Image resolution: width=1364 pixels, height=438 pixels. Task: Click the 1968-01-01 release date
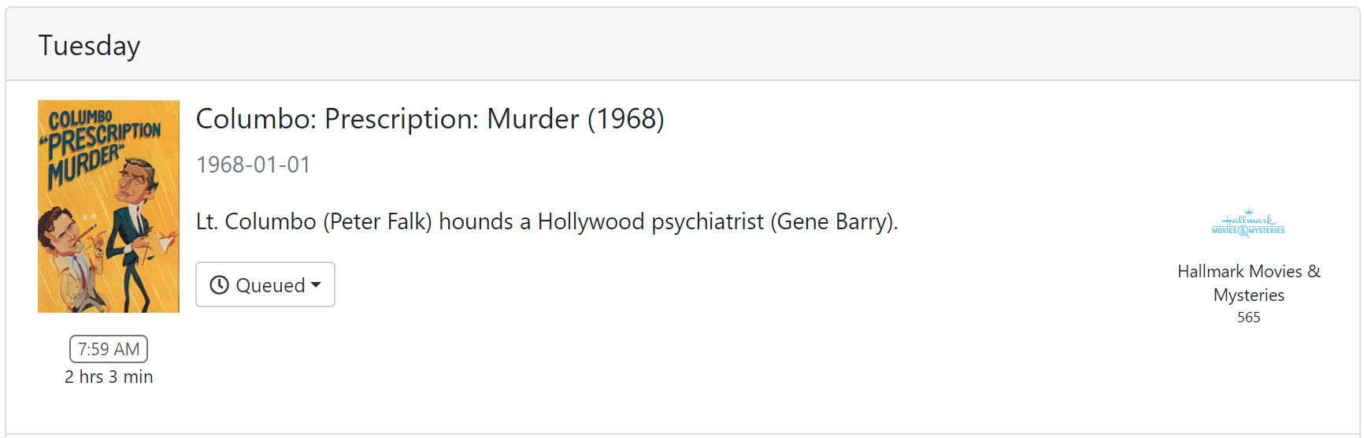pyautogui.click(x=253, y=165)
